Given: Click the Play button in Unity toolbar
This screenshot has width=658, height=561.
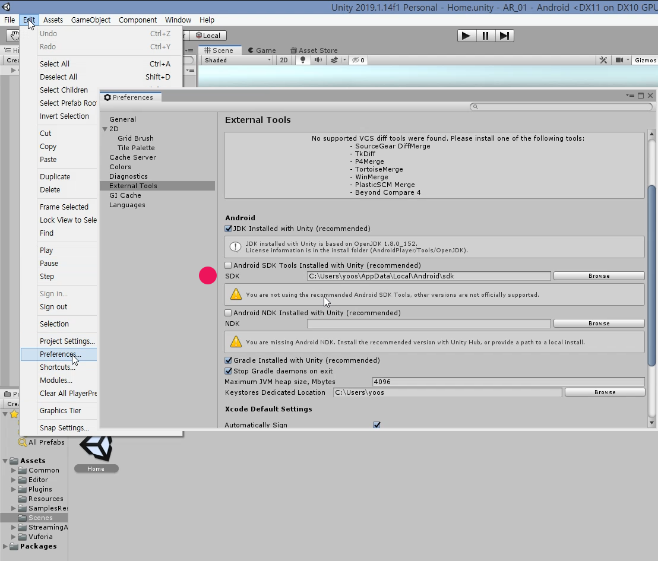Looking at the screenshot, I should click(466, 36).
